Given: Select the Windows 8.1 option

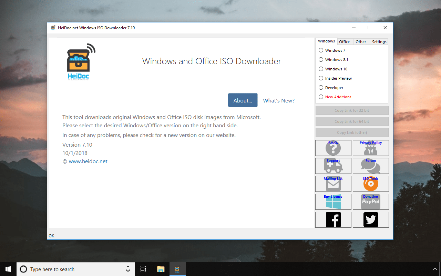Looking at the screenshot, I should tap(334, 60).
